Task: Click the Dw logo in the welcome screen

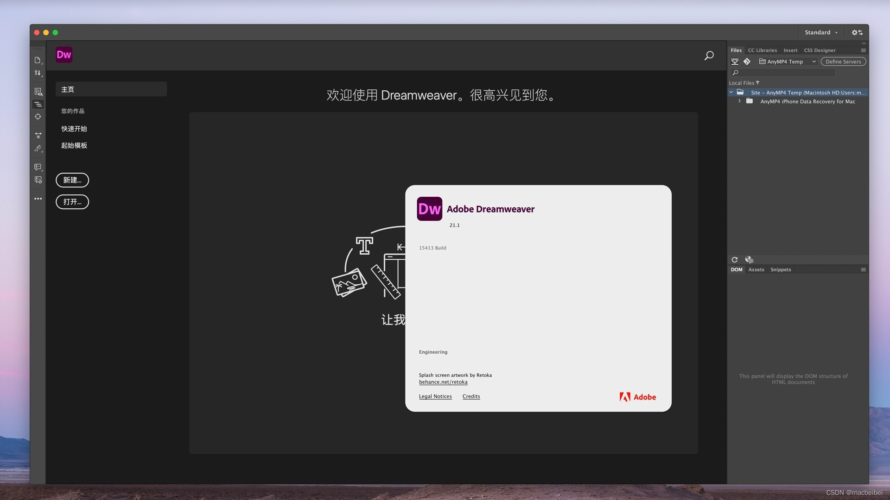Action: tap(64, 55)
